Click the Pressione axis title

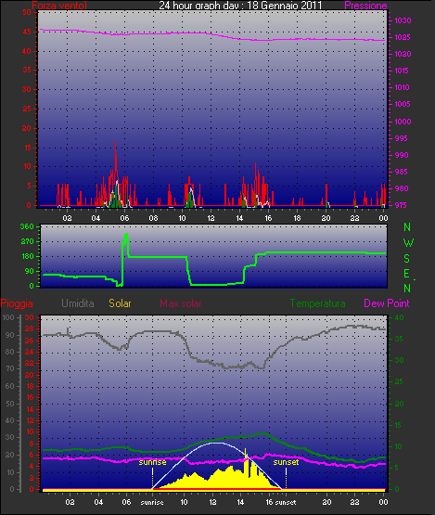click(365, 6)
